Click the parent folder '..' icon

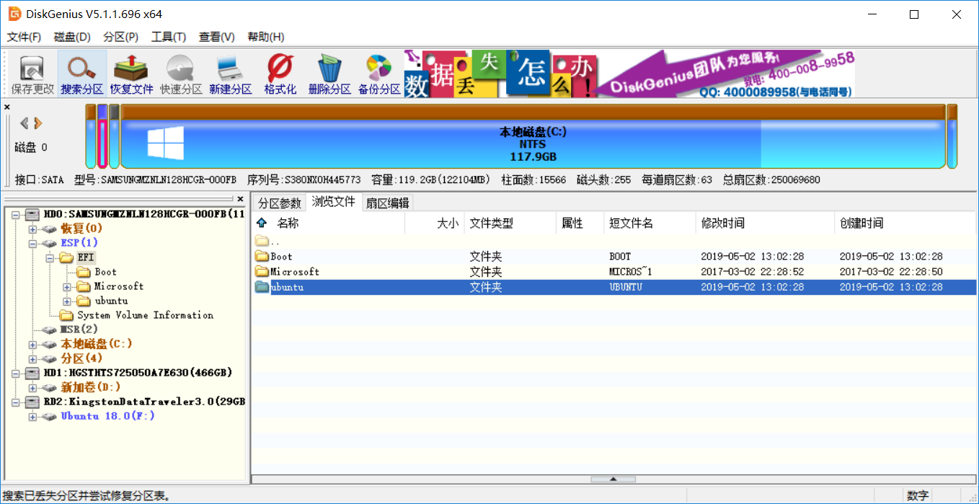pyautogui.click(x=262, y=242)
